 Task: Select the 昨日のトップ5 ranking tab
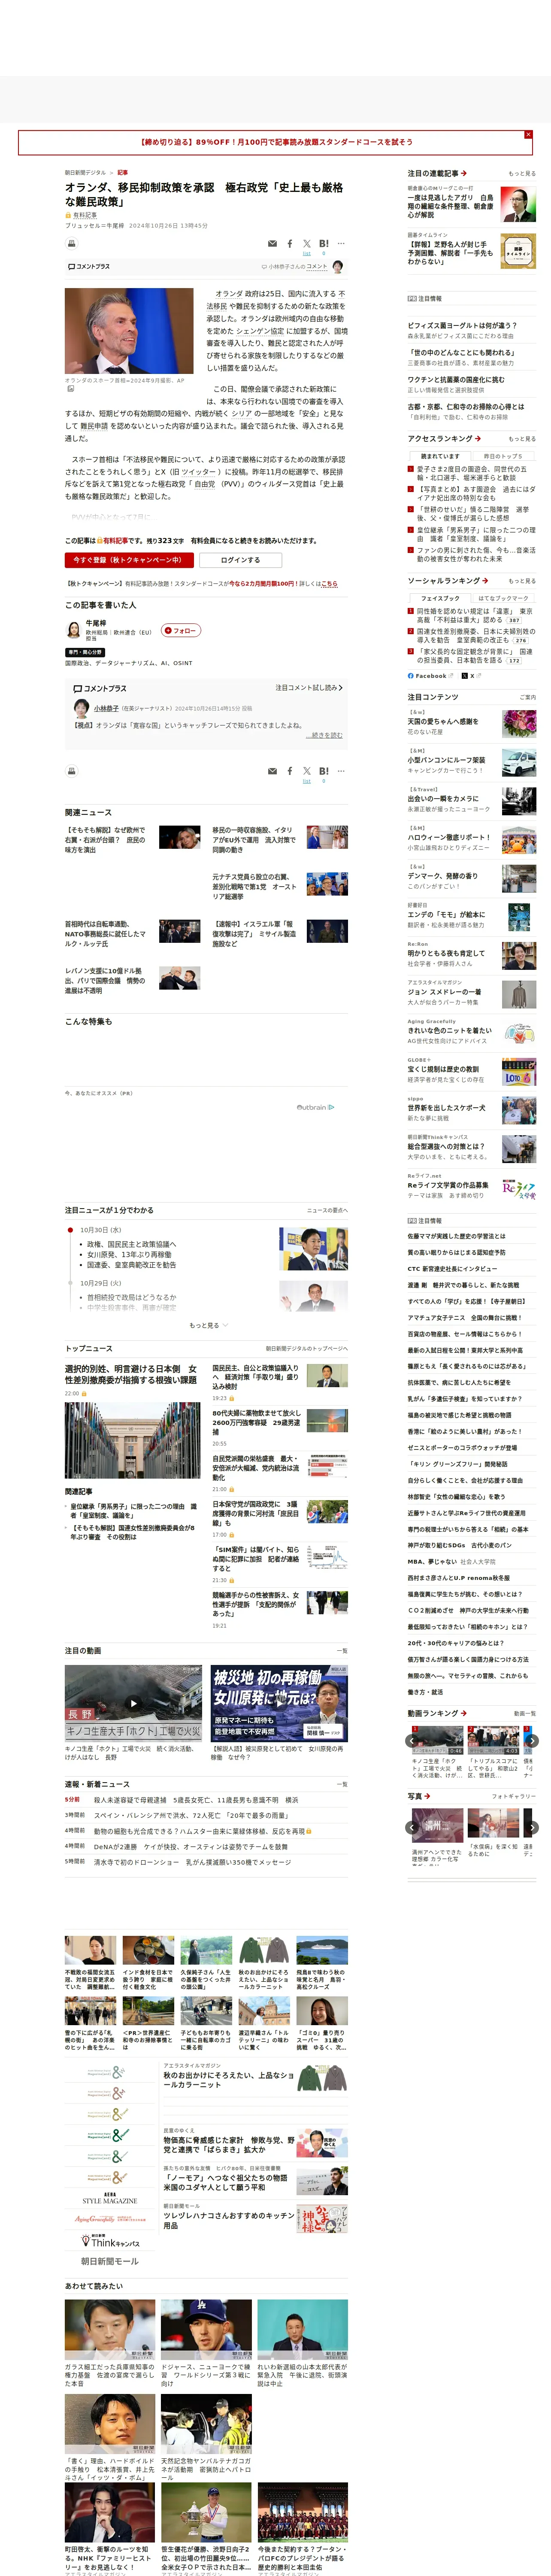click(503, 456)
